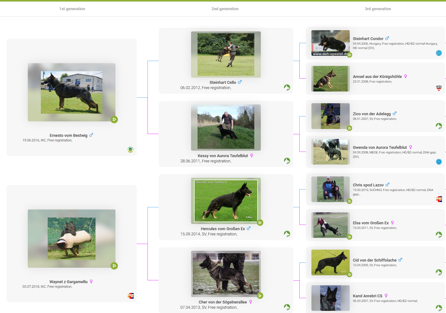Image resolution: width=446 pixels, height=313 pixels.
Task: Open Gwenda von Aurora Teufelblut name link
Action: pyautogui.click(x=380, y=148)
